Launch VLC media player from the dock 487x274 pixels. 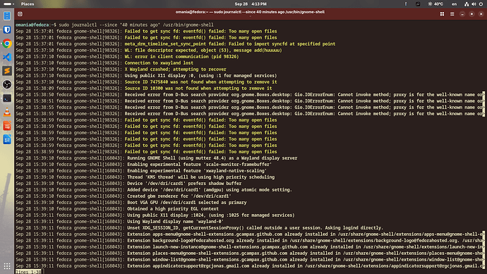pos(7,112)
